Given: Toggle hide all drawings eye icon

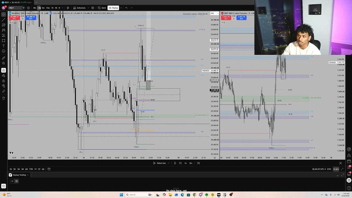Looking at the screenshot, I should point(4,86).
